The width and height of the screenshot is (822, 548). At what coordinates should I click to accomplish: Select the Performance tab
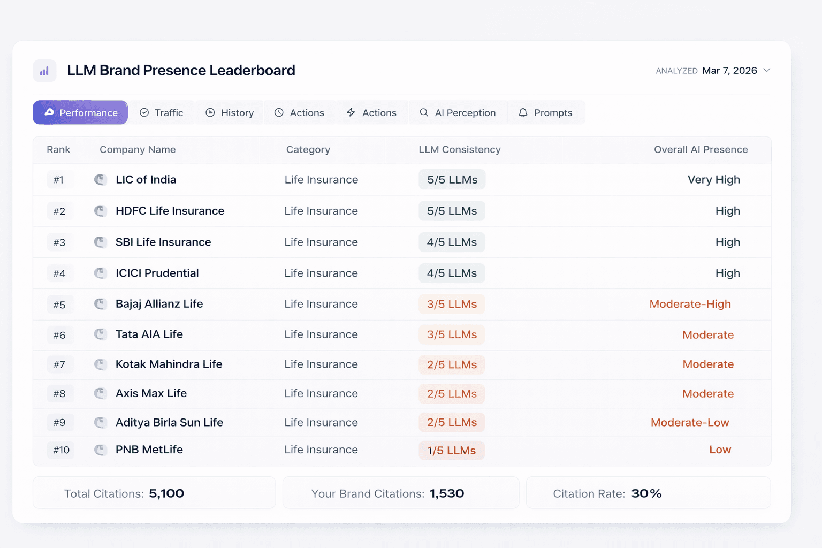click(x=80, y=112)
